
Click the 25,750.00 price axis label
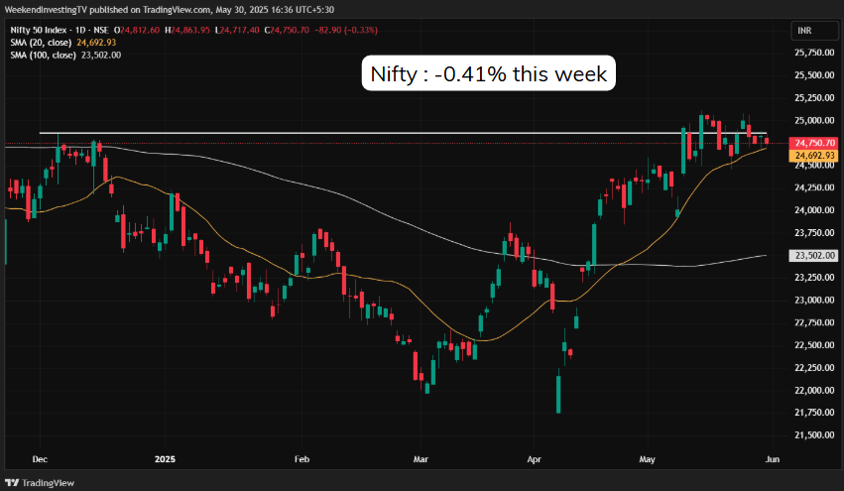pyautogui.click(x=814, y=53)
